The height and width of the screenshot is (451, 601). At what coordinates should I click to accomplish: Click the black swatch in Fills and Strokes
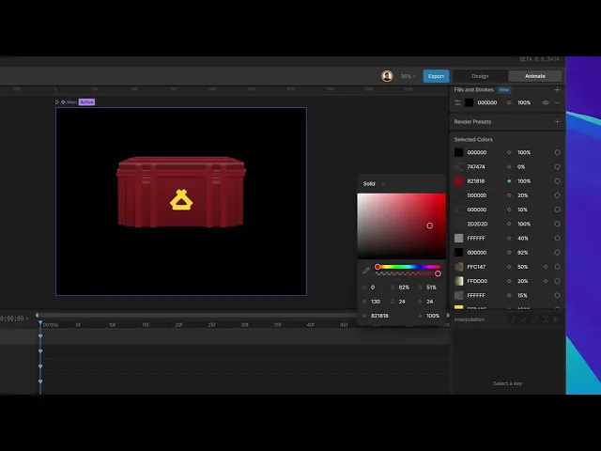tap(470, 102)
